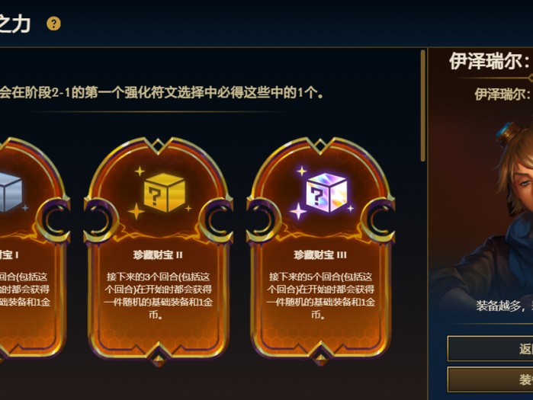Open the 珍藏财宝 III card description text

pos(320,296)
